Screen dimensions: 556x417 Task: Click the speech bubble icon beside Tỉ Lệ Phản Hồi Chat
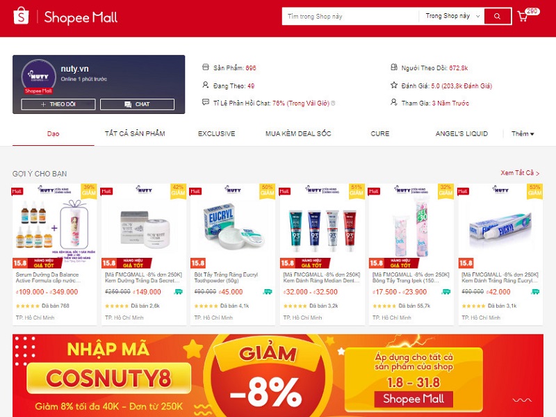205,102
